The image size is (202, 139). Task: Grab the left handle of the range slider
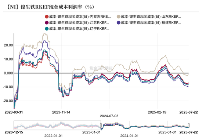[x=101, y=125]
